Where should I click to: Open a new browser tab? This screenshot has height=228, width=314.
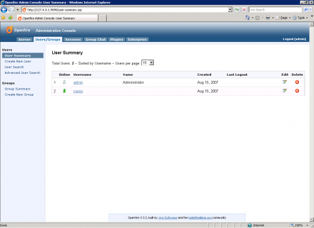pyautogui.click(x=102, y=18)
